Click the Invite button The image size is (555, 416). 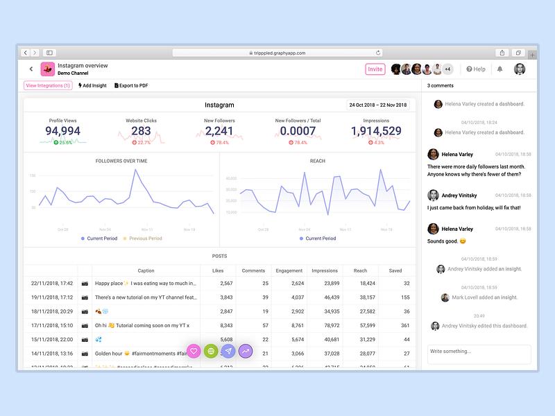[375, 69]
